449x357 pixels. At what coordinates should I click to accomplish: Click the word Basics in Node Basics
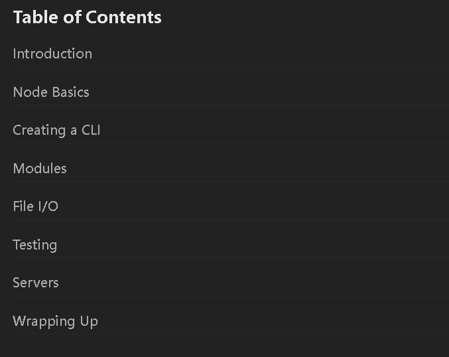(x=71, y=92)
